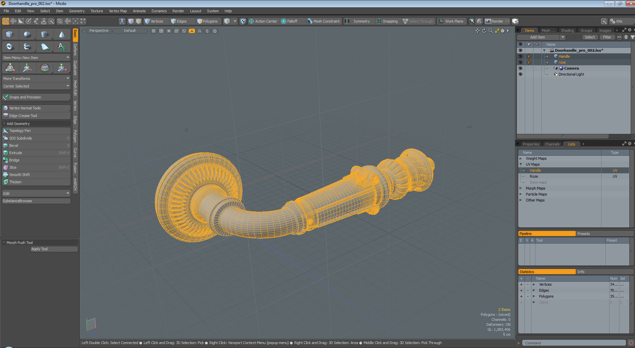Open the Item Menu: New Item dropdown
Viewport: 635px width, 348px height.
(x=36, y=58)
